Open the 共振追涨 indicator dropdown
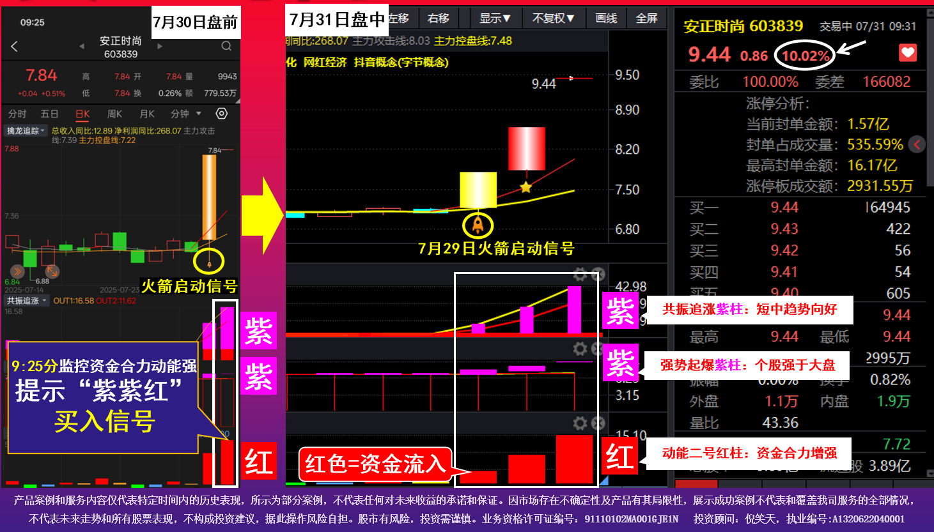Screen dimensions: 934x532 (26, 300)
